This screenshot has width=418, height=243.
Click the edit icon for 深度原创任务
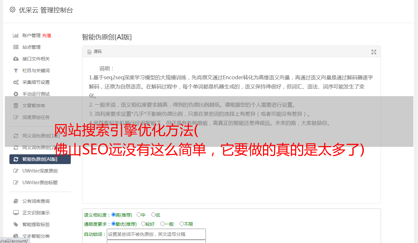click(x=16, y=117)
